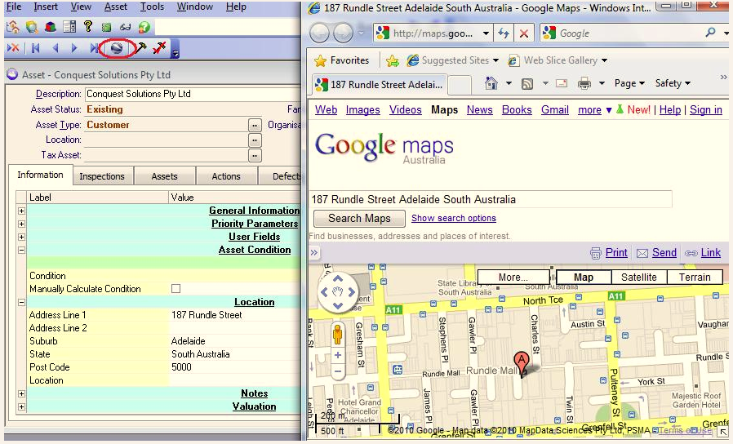This screenshot has width=733, height=444.
Task: Open the Asset menu
Action: (x=115, y=7)
